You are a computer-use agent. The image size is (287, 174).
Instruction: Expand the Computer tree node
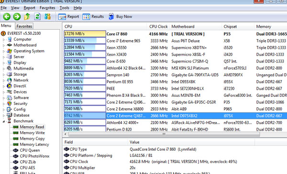click(4, 40)
